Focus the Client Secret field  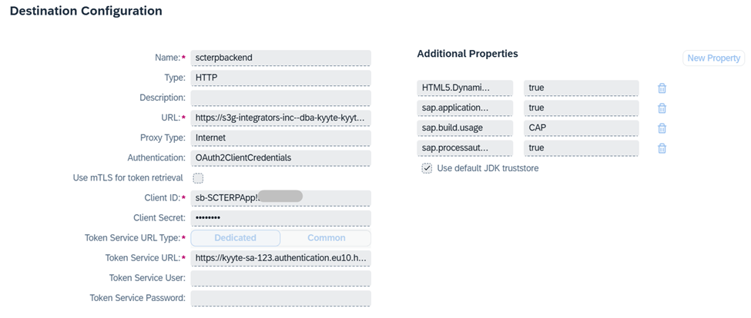coord(280,218)
